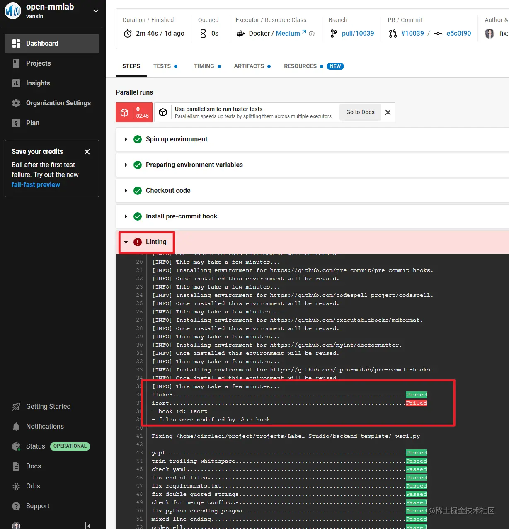The image size is (509, 529).
Task: Open Organization Settings from sidebar
Action: coord(58,103)
